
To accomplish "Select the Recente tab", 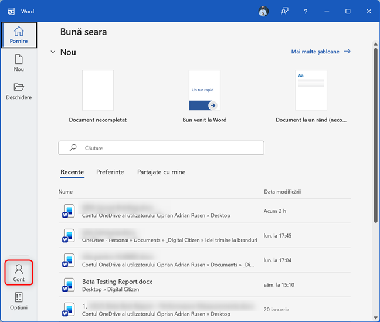I will click(72, 172).
